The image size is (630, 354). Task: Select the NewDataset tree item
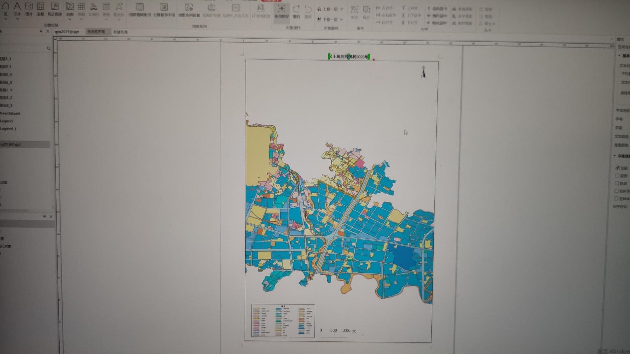coord(10,113)
